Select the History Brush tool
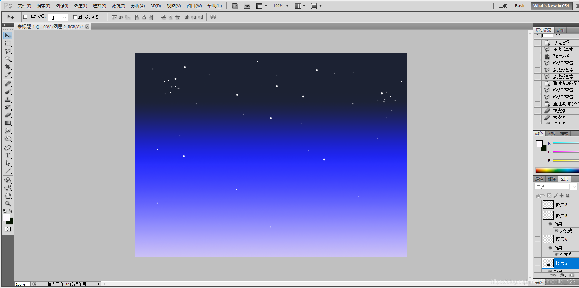 (8, 107)
